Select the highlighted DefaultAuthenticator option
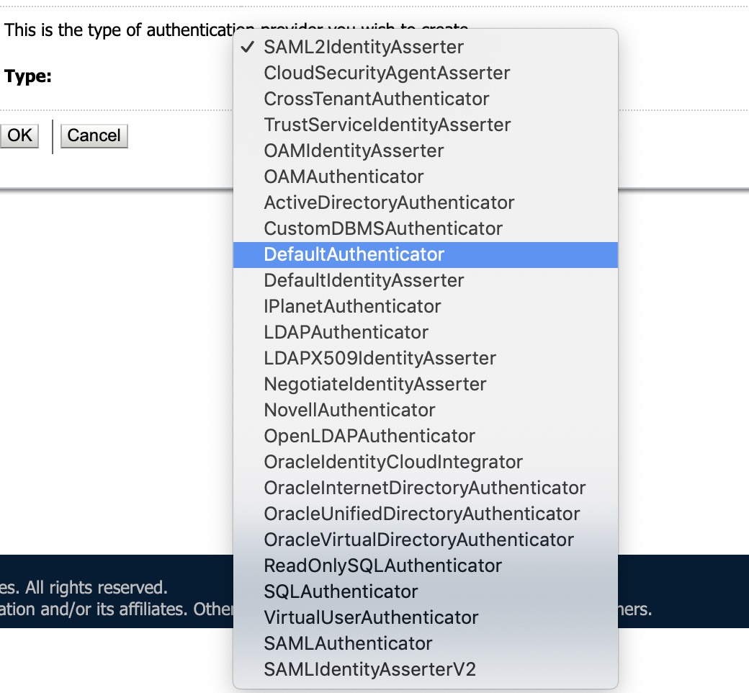749x693 pixels. (425, 254)
